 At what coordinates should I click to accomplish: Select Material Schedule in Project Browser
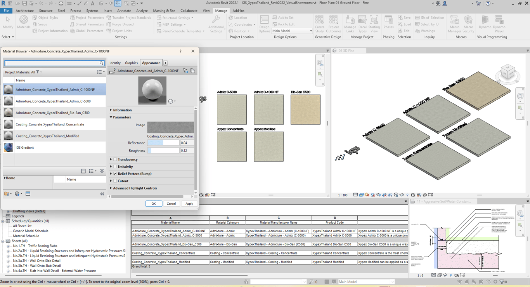click(26, 236)
